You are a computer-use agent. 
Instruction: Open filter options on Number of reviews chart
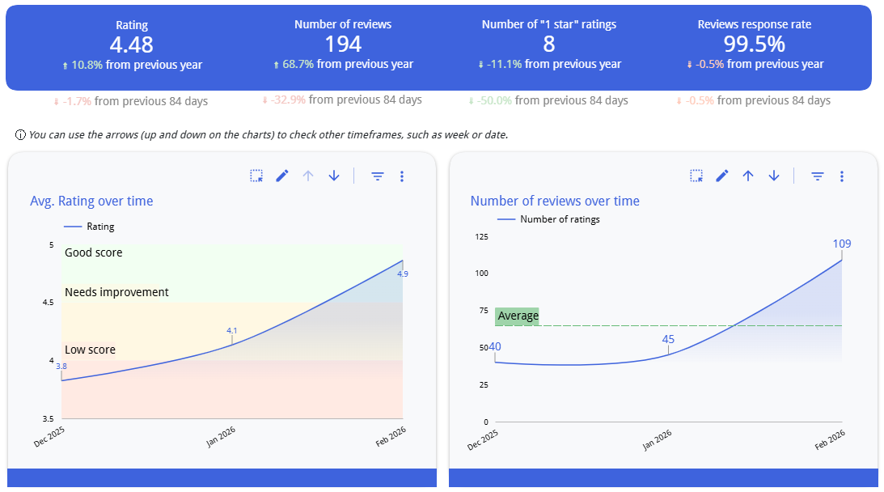pos(818,176)
